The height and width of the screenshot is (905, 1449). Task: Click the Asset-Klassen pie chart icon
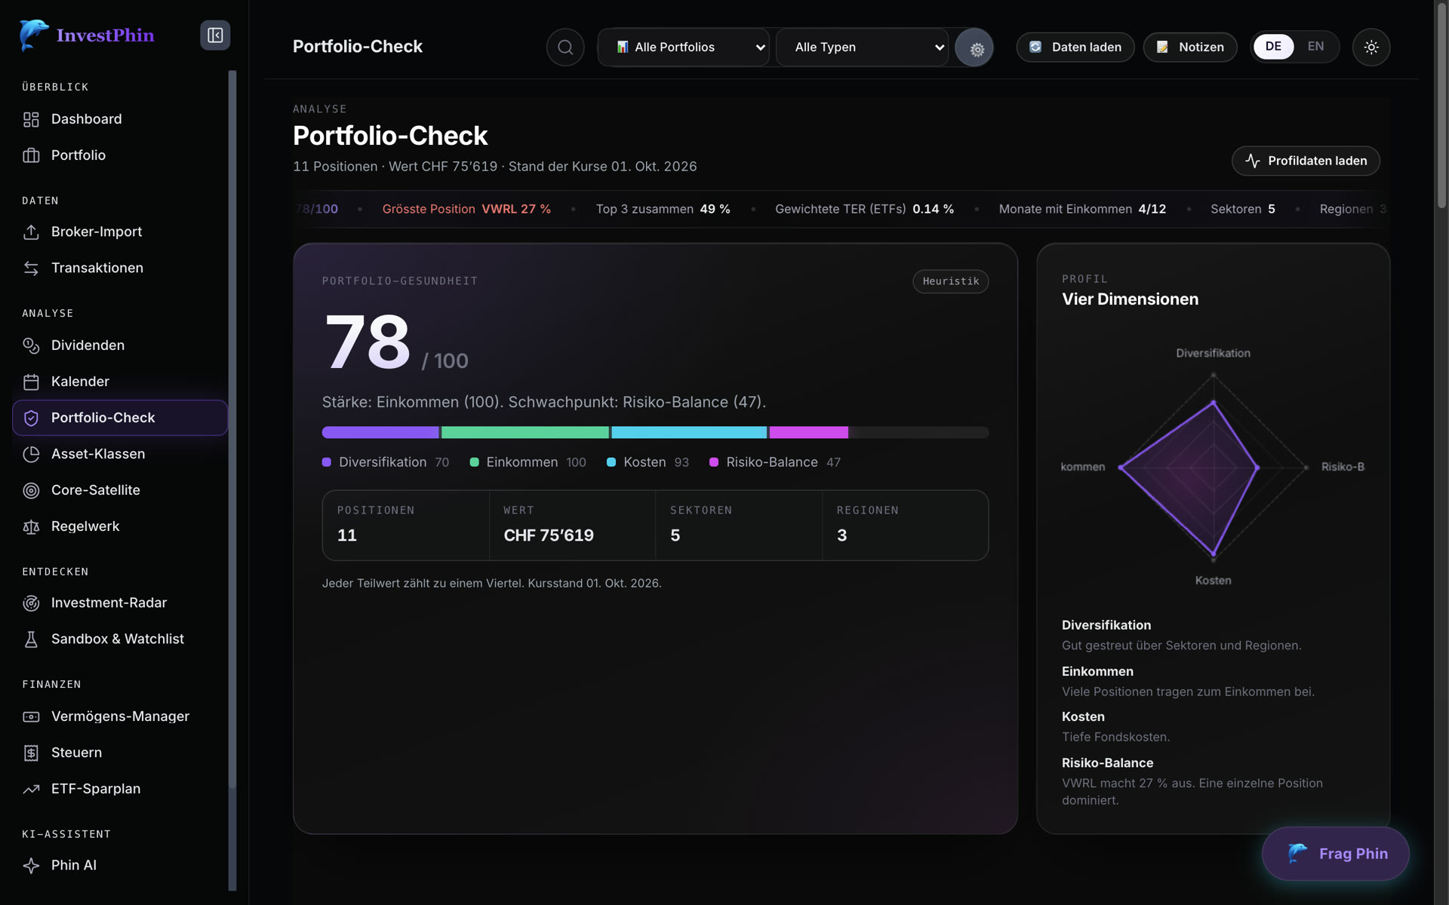point(31,454)
